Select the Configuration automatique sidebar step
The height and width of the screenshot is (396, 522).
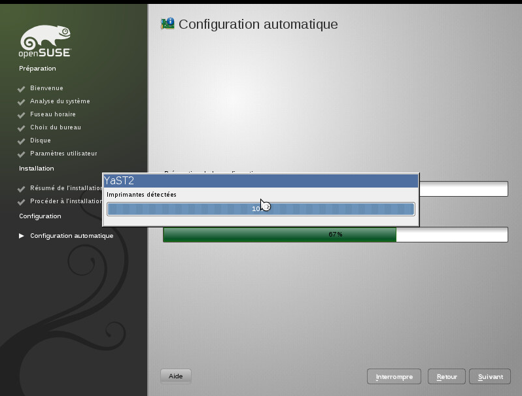71,236
